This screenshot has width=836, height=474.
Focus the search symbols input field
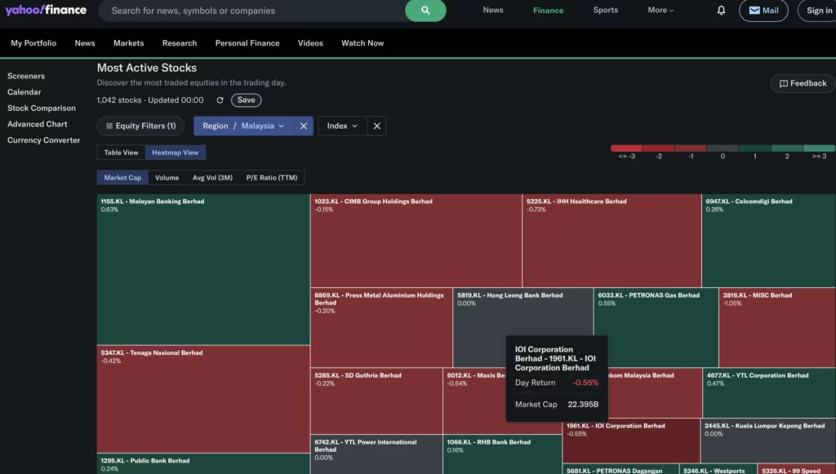(x=251, y=11)
